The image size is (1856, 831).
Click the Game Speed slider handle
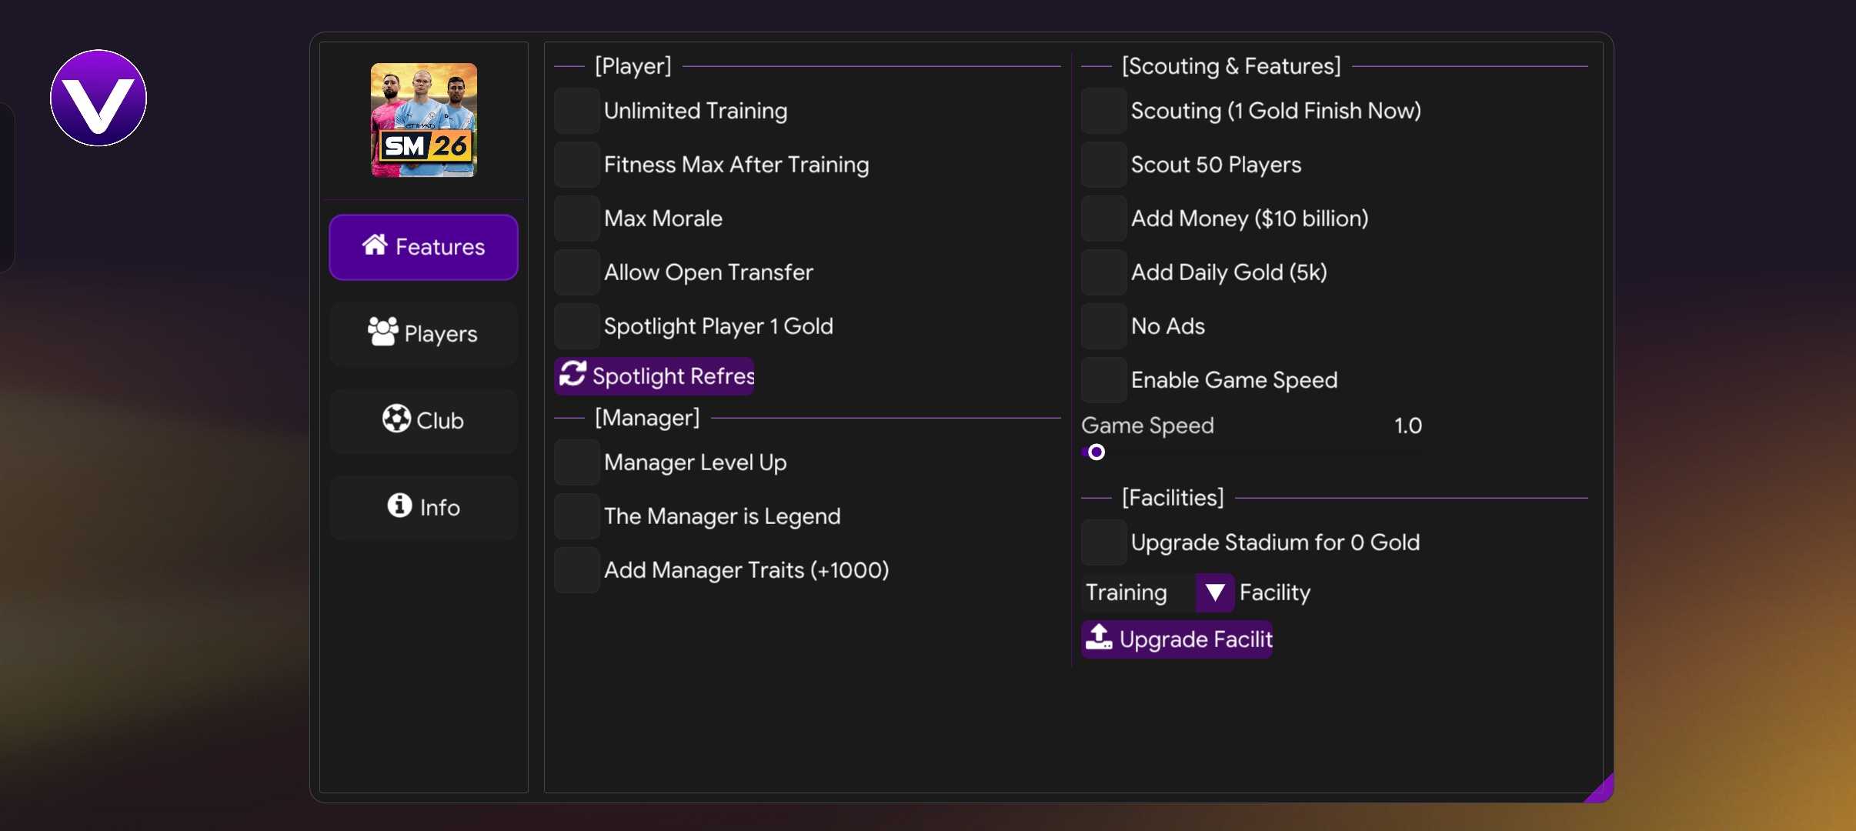pyautogui.click(x=1097, y=452)
